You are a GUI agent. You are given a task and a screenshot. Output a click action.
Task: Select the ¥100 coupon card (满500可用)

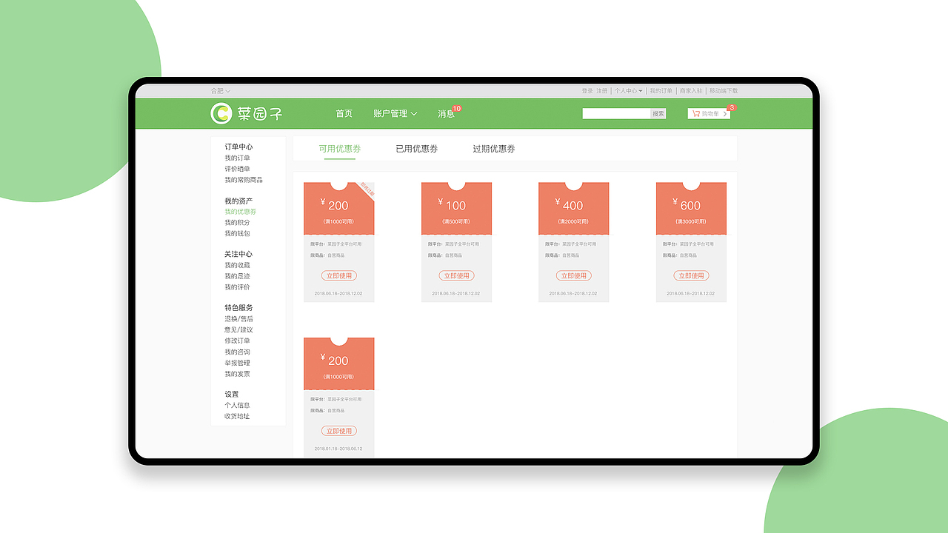point(456,242)
